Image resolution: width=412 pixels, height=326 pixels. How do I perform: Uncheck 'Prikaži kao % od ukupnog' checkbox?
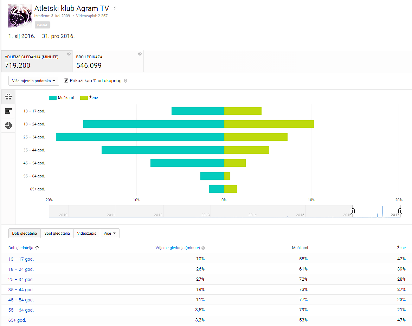(x=66, y=80)
